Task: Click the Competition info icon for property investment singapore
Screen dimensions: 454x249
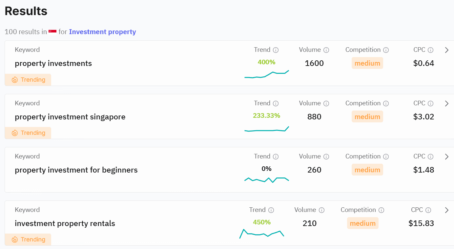Action: [x=386, y=103]
